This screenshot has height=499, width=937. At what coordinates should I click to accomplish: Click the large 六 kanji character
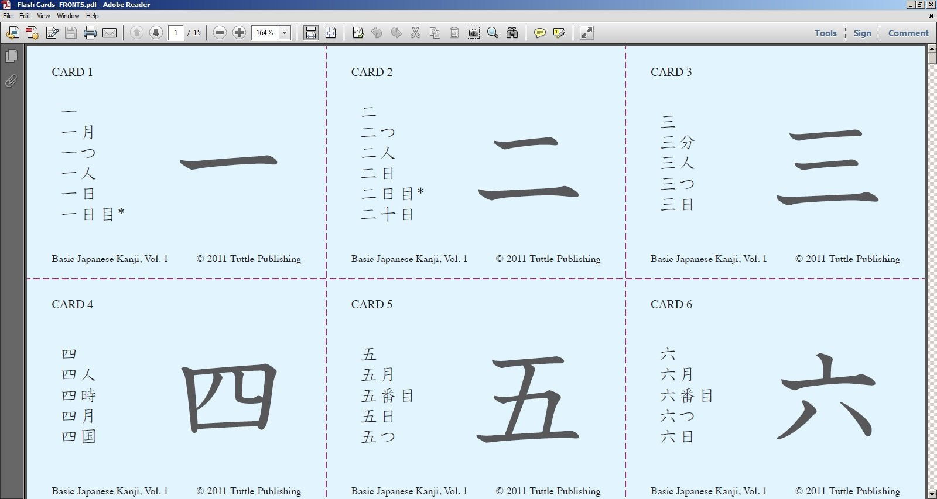(826, 397)
